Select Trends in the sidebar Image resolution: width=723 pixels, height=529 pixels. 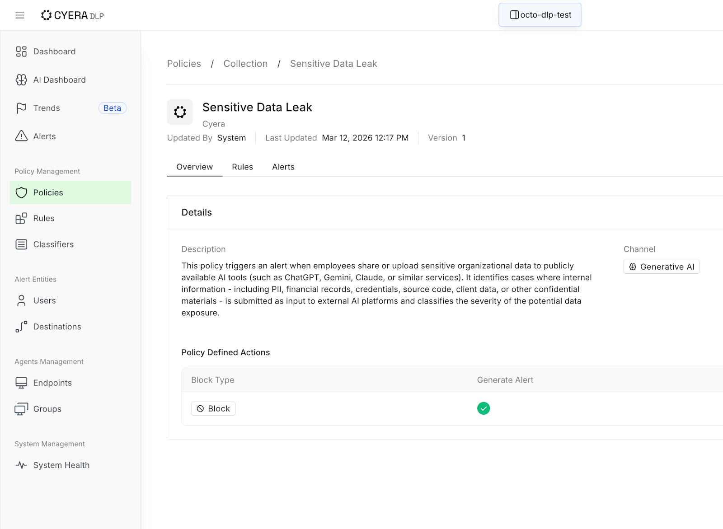[46, 108]
